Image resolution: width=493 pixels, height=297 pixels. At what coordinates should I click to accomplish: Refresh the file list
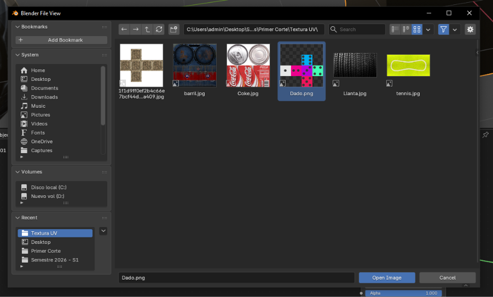(159, 30)
